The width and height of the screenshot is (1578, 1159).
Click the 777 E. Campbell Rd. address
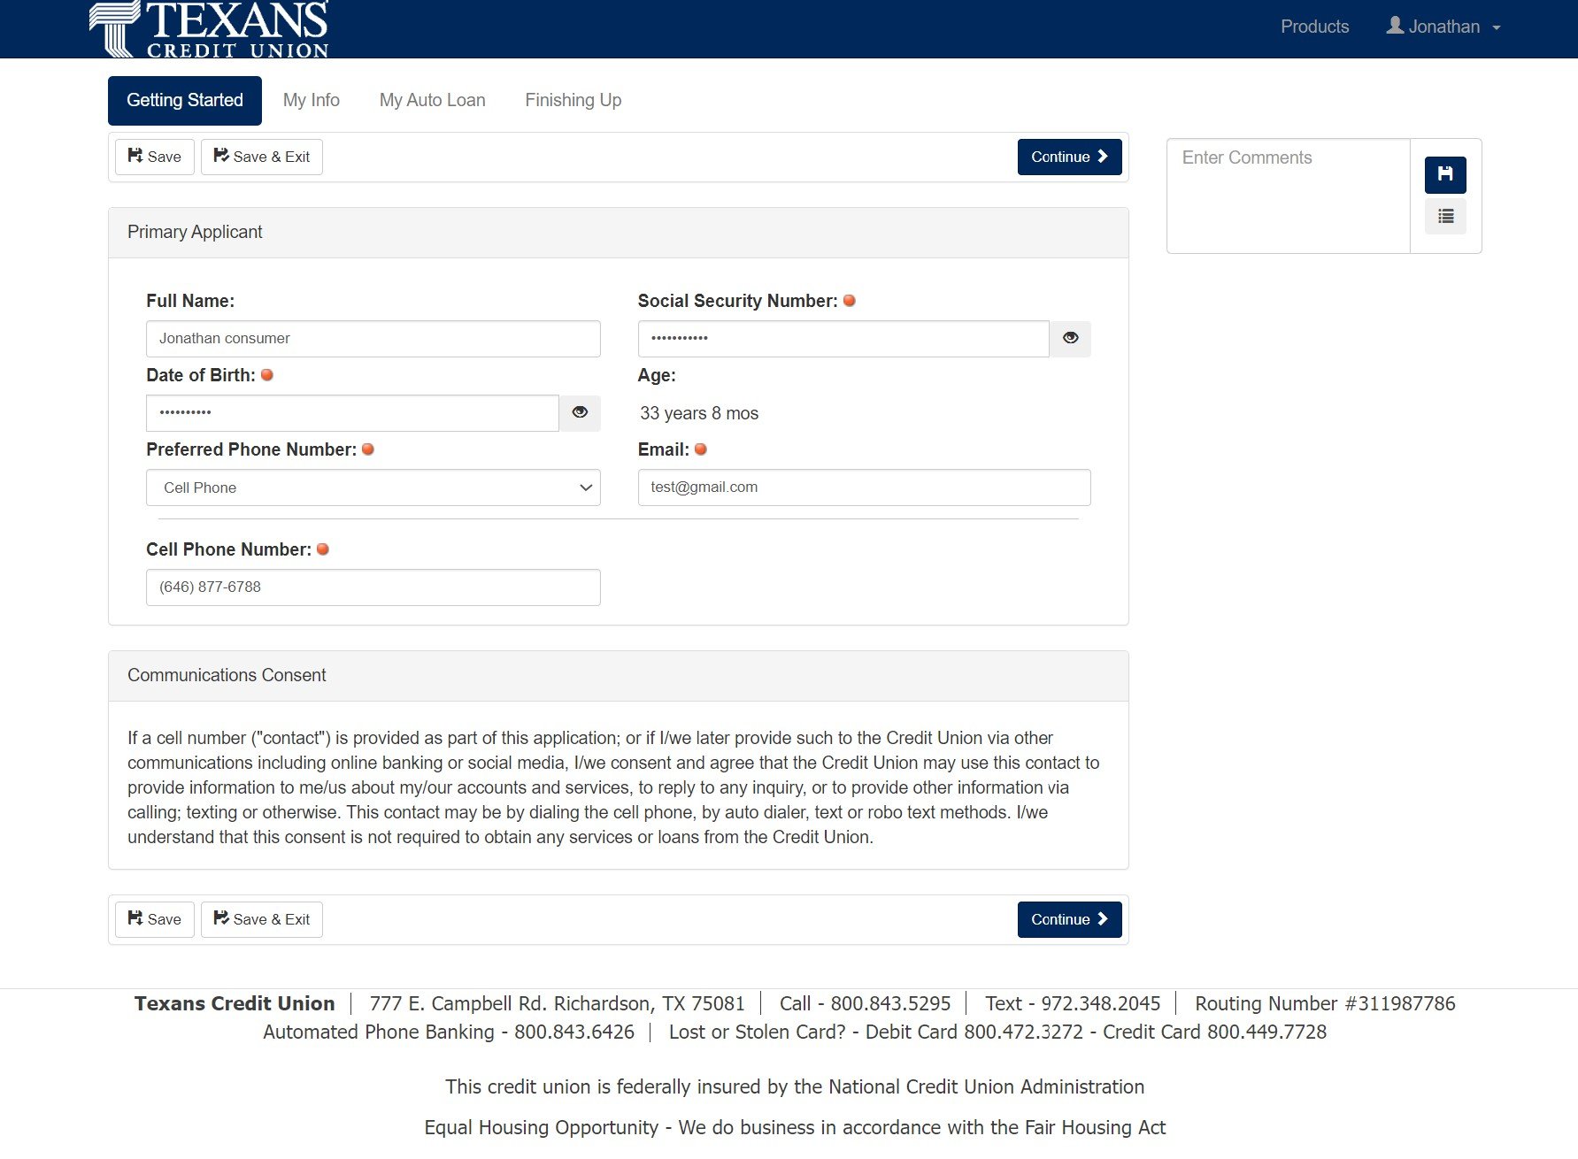pos(558,1003)
